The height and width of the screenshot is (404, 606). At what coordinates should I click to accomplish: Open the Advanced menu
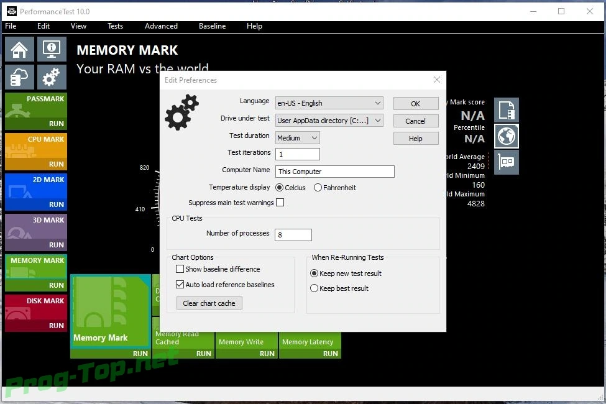pos(161,26)
